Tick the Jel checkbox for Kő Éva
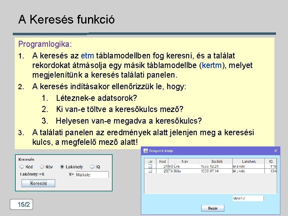This screenshot has height=216, width=288. pos(150,166)
